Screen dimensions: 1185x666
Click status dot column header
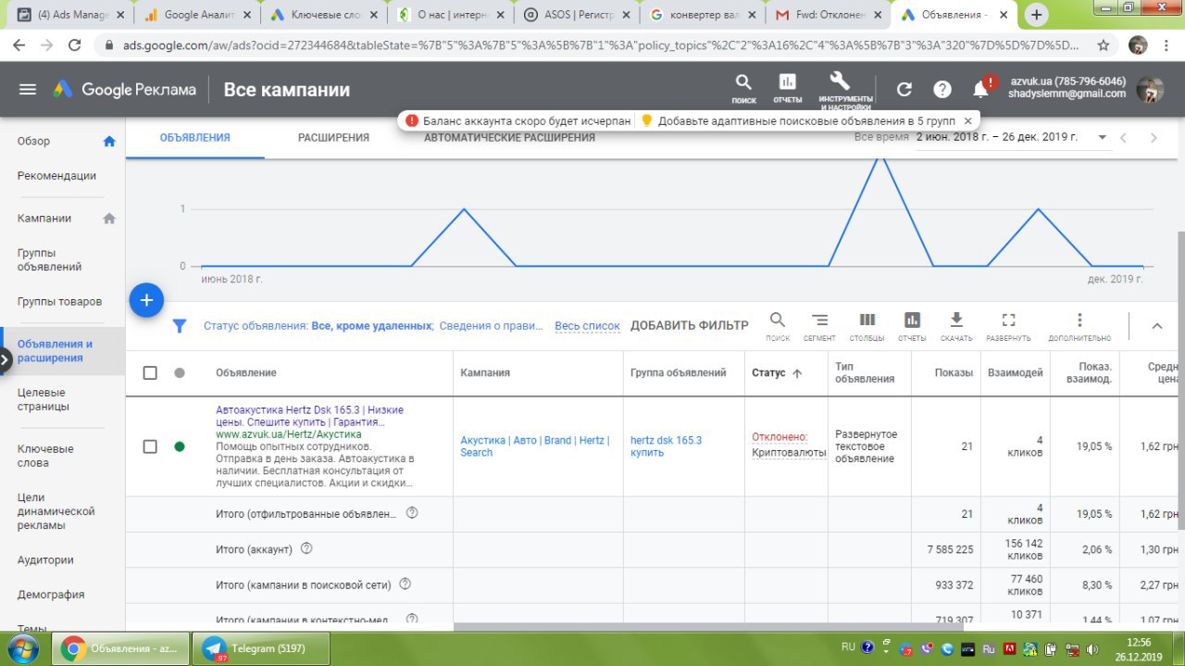[180, 372]
